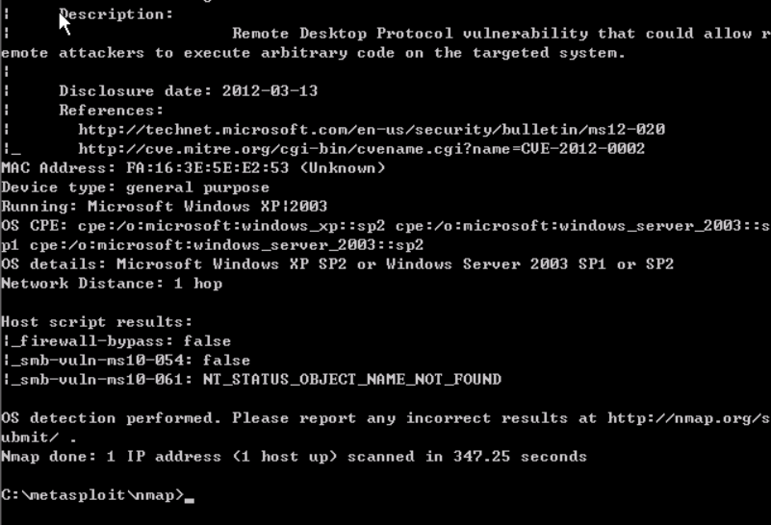Click the "OS details" line
The height and width of the screenshot is (525, 771).
coord(337,264)
